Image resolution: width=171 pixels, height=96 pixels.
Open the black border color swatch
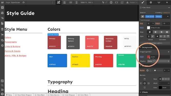point(160,88)
